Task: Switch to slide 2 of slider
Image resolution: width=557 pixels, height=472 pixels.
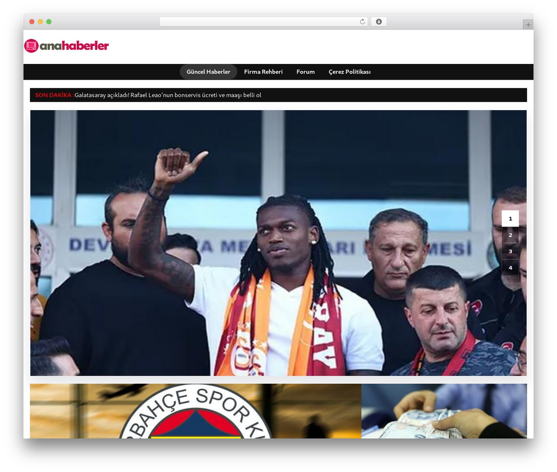Action: coord(510,235)
